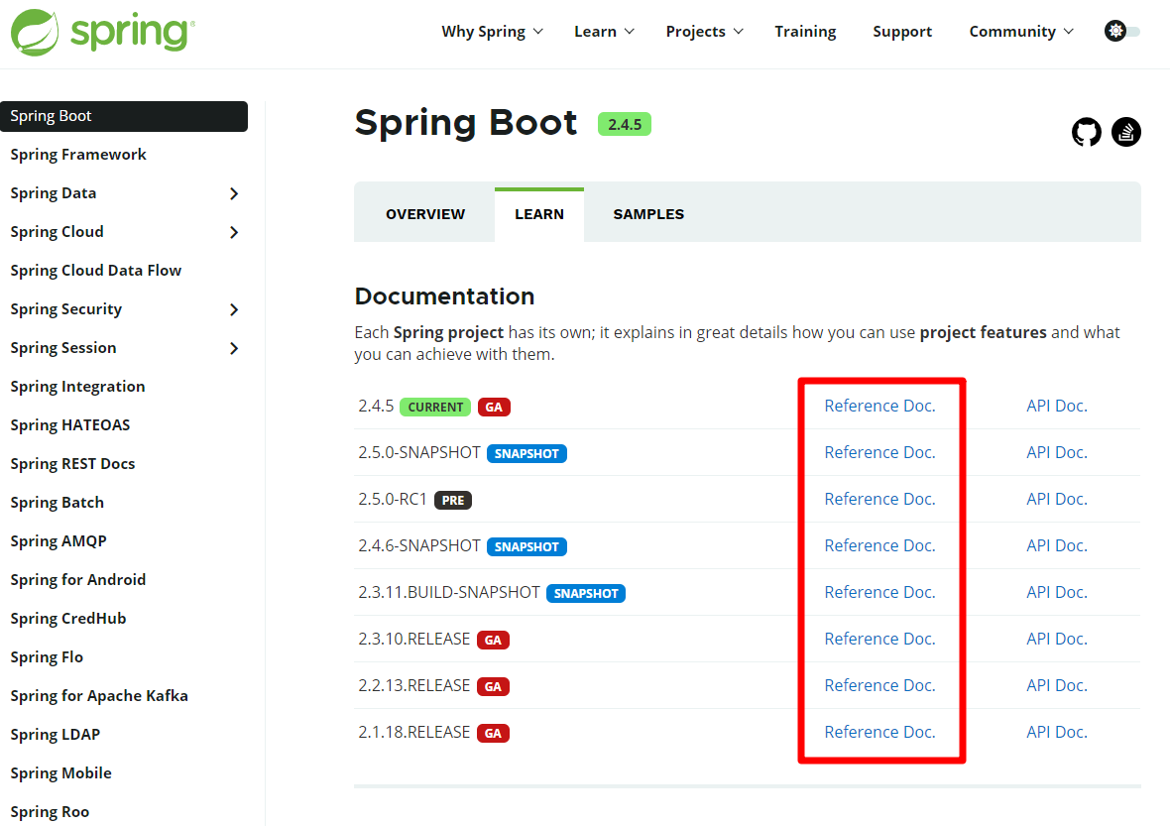Open Spring Integration project

click(x=77, y=387)
